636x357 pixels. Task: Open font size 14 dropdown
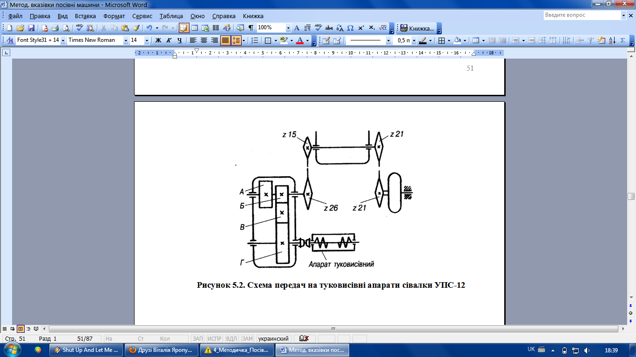pos(147,40)
